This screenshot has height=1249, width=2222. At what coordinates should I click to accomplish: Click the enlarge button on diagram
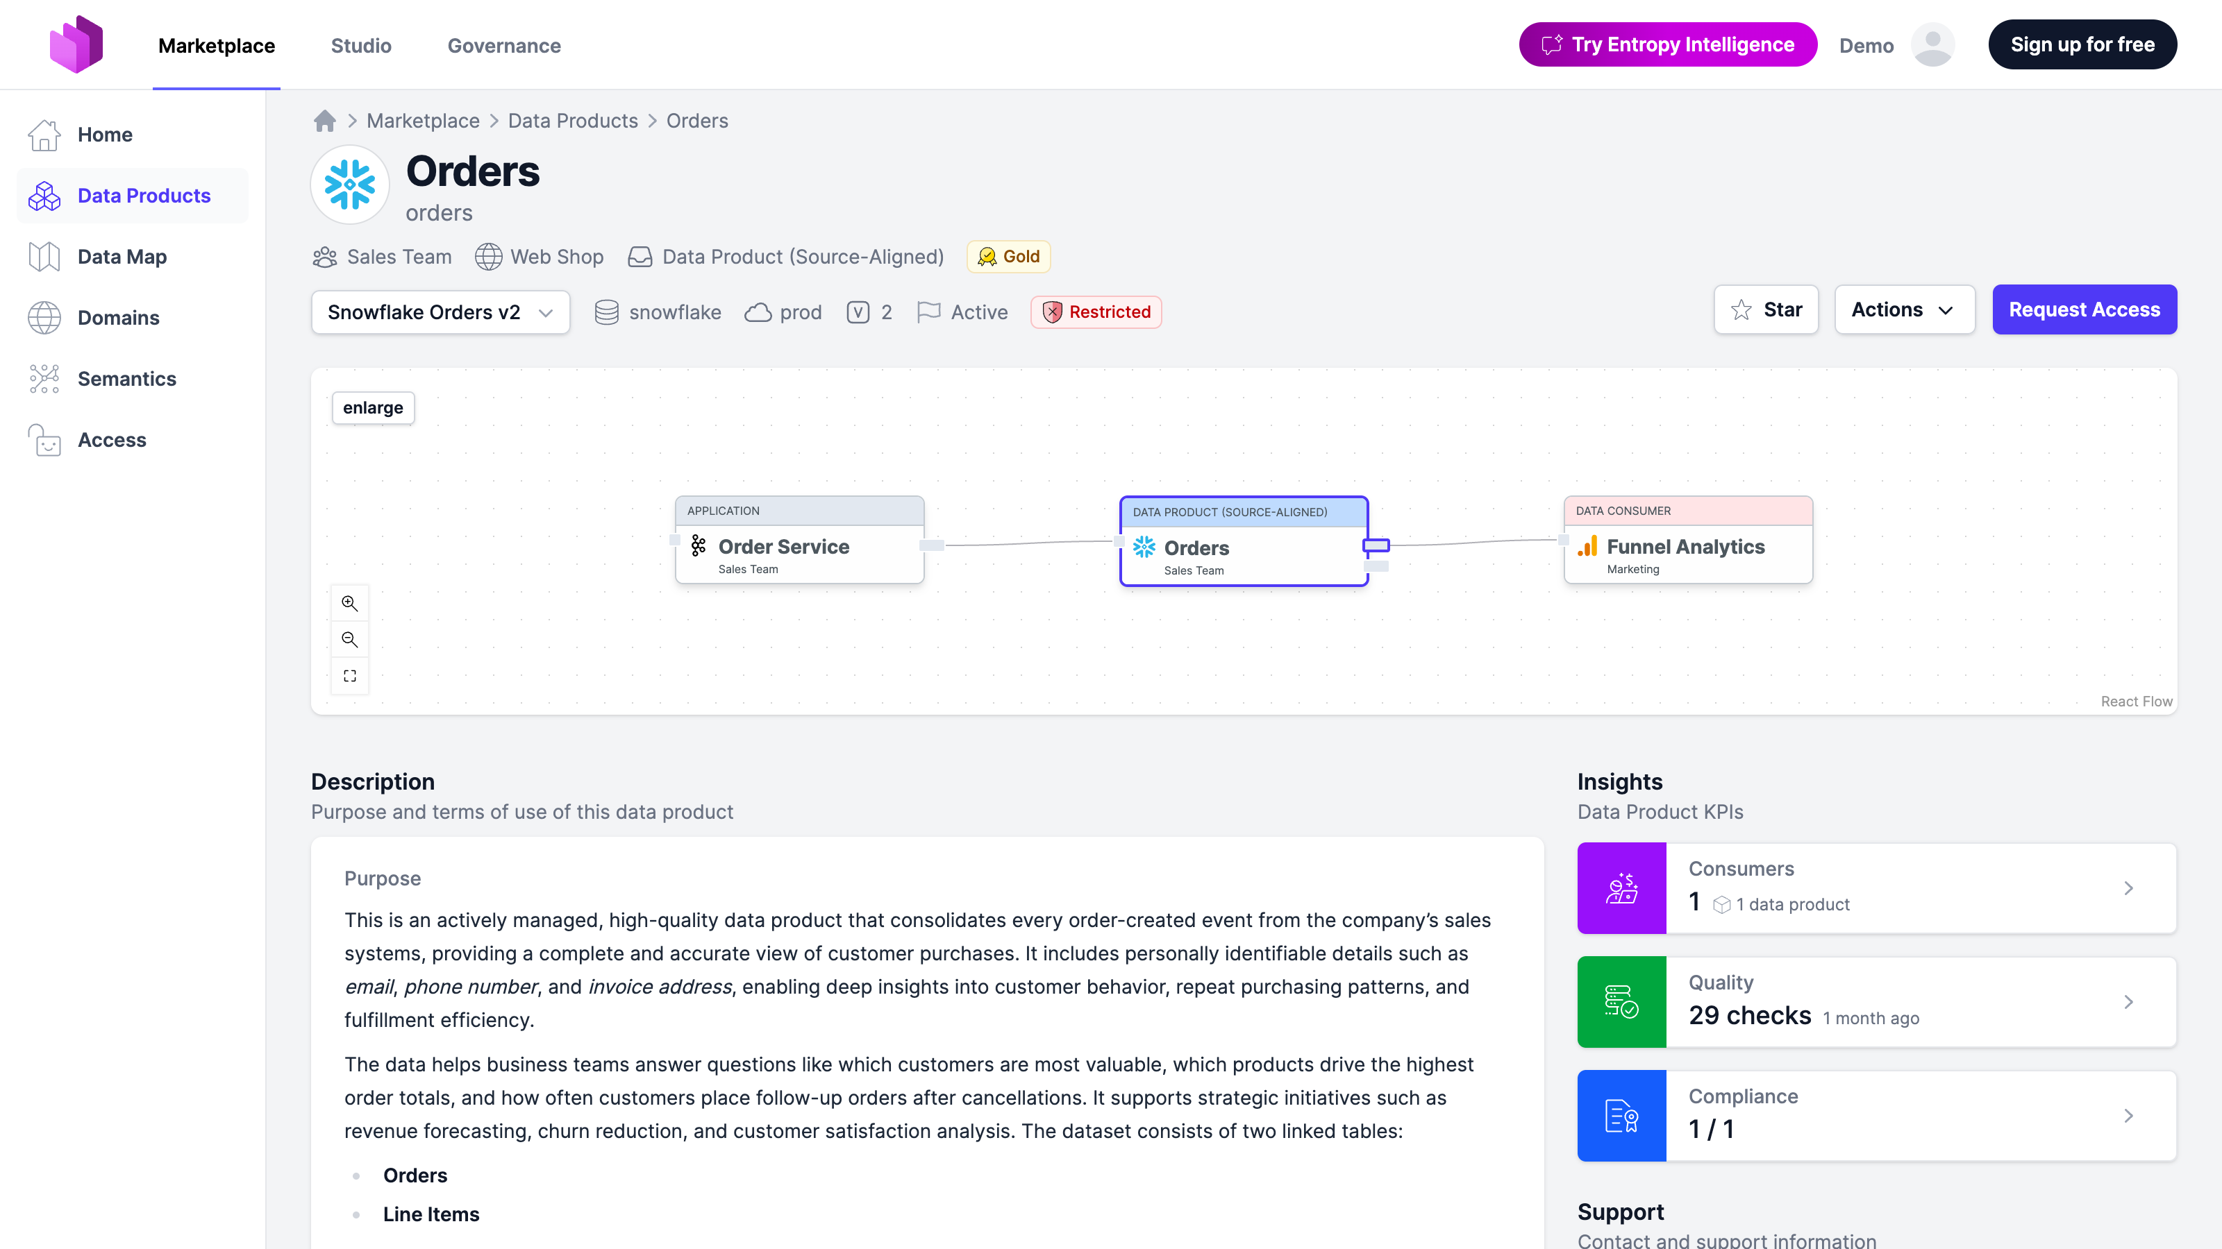373,408
